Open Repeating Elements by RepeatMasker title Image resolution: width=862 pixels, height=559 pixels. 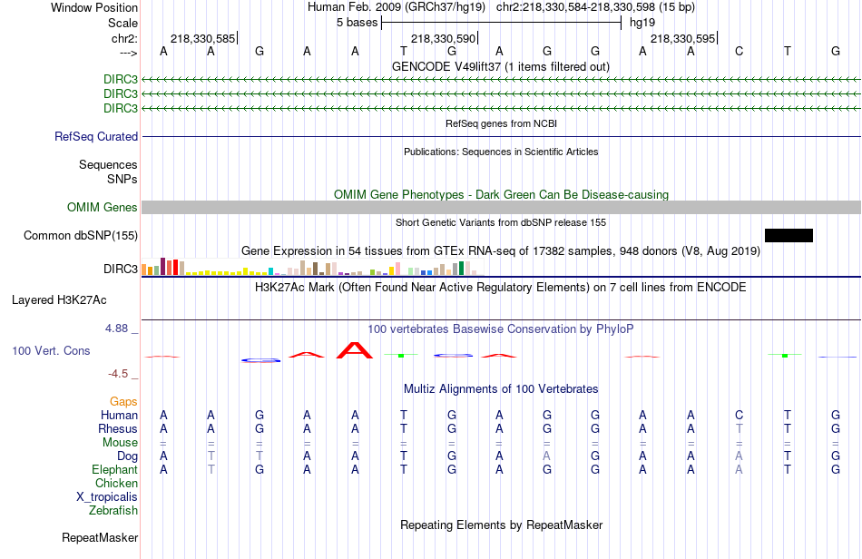tap(501, 525)
